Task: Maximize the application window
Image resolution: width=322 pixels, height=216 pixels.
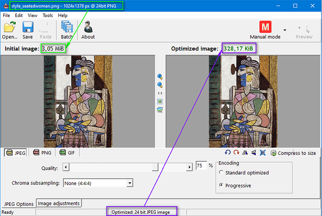Action: pyautogui.click(x=295, y=6)
